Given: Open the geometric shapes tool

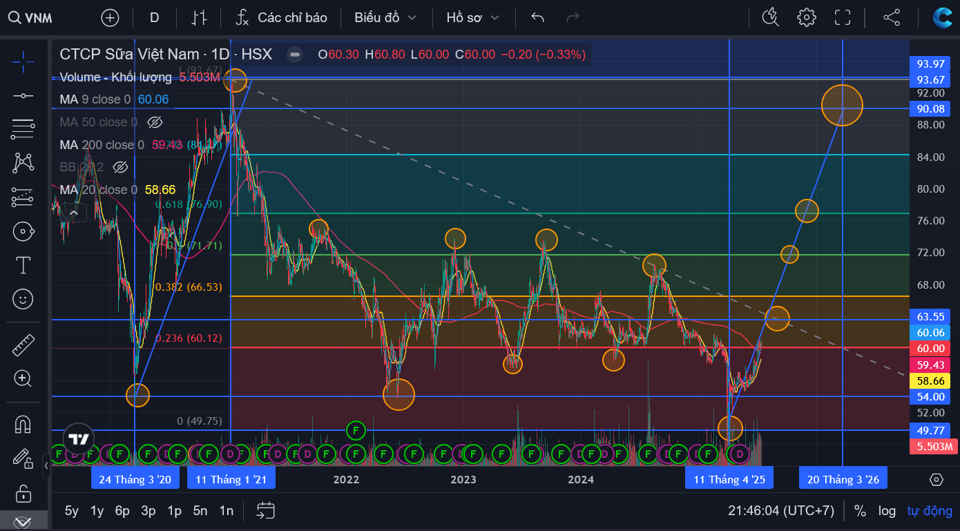Looking at the screenshot, I should click(x=23, y=231).
